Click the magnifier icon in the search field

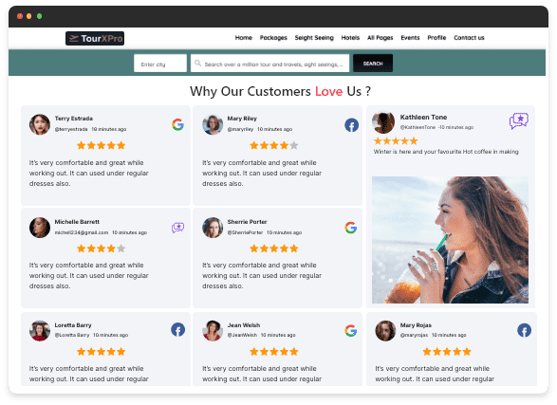click(198, 64)
